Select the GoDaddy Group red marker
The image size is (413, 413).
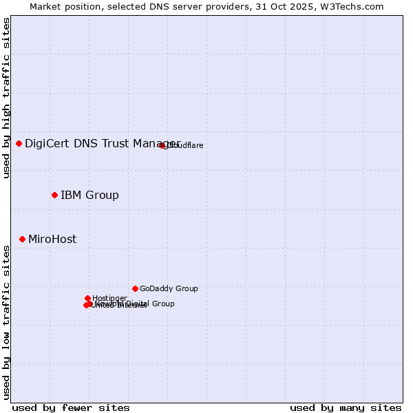point(135,288)
